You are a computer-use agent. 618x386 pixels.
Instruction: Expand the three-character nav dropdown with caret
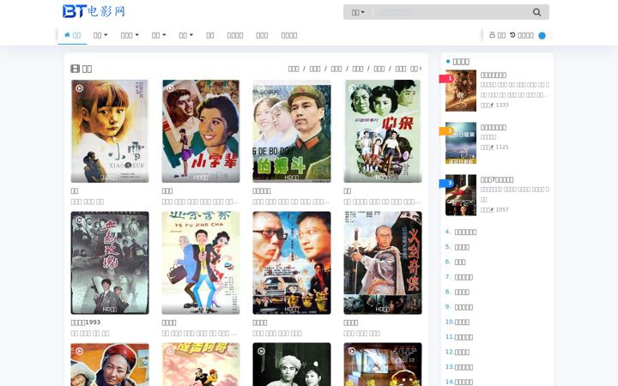[130, 35]
